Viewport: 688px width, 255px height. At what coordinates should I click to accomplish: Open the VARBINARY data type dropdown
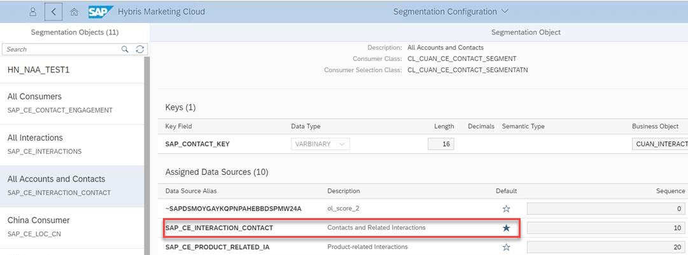320,144
